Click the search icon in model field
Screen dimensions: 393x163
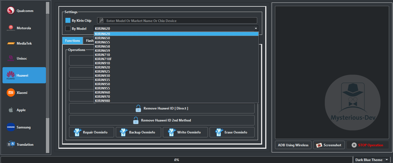click(101, 21)
